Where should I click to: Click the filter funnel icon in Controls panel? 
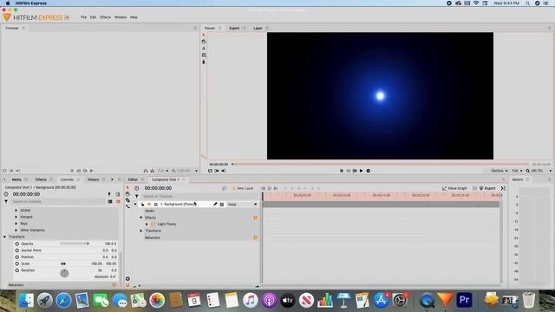pos(6,202)
